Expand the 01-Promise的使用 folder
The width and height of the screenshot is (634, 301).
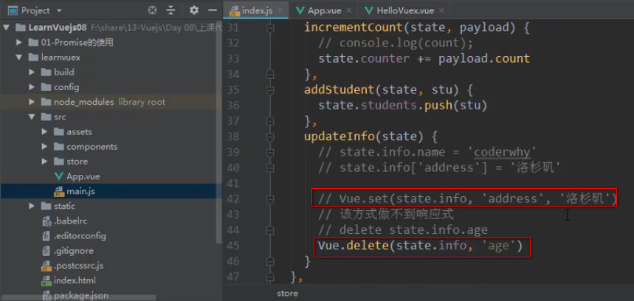pos(18,43)
